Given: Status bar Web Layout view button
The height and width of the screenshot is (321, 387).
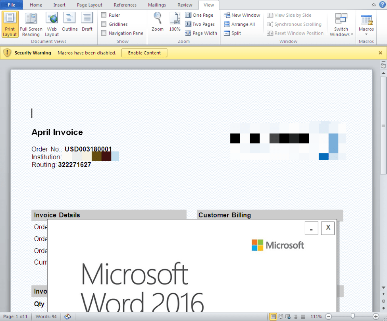Looking at the screenshot, I should click(x=288, y=317).
